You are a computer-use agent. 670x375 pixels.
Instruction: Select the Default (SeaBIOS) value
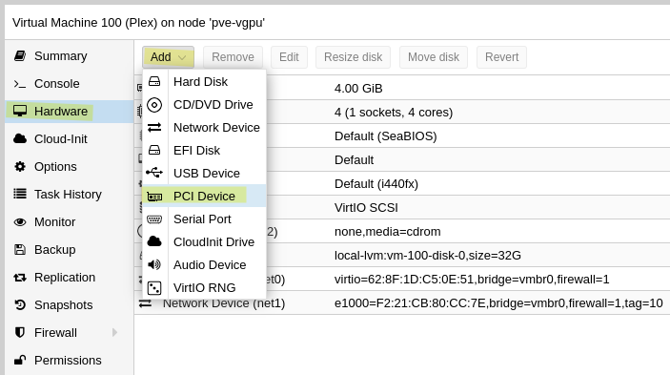click(385, 136)
